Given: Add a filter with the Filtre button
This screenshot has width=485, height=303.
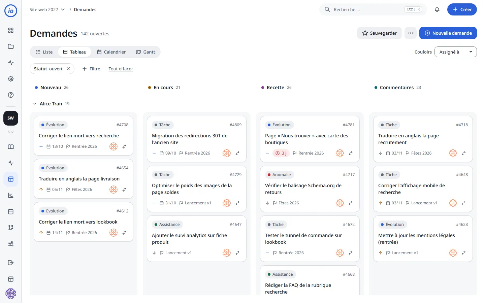Looking at the screenshot, I should coord(91,69).
